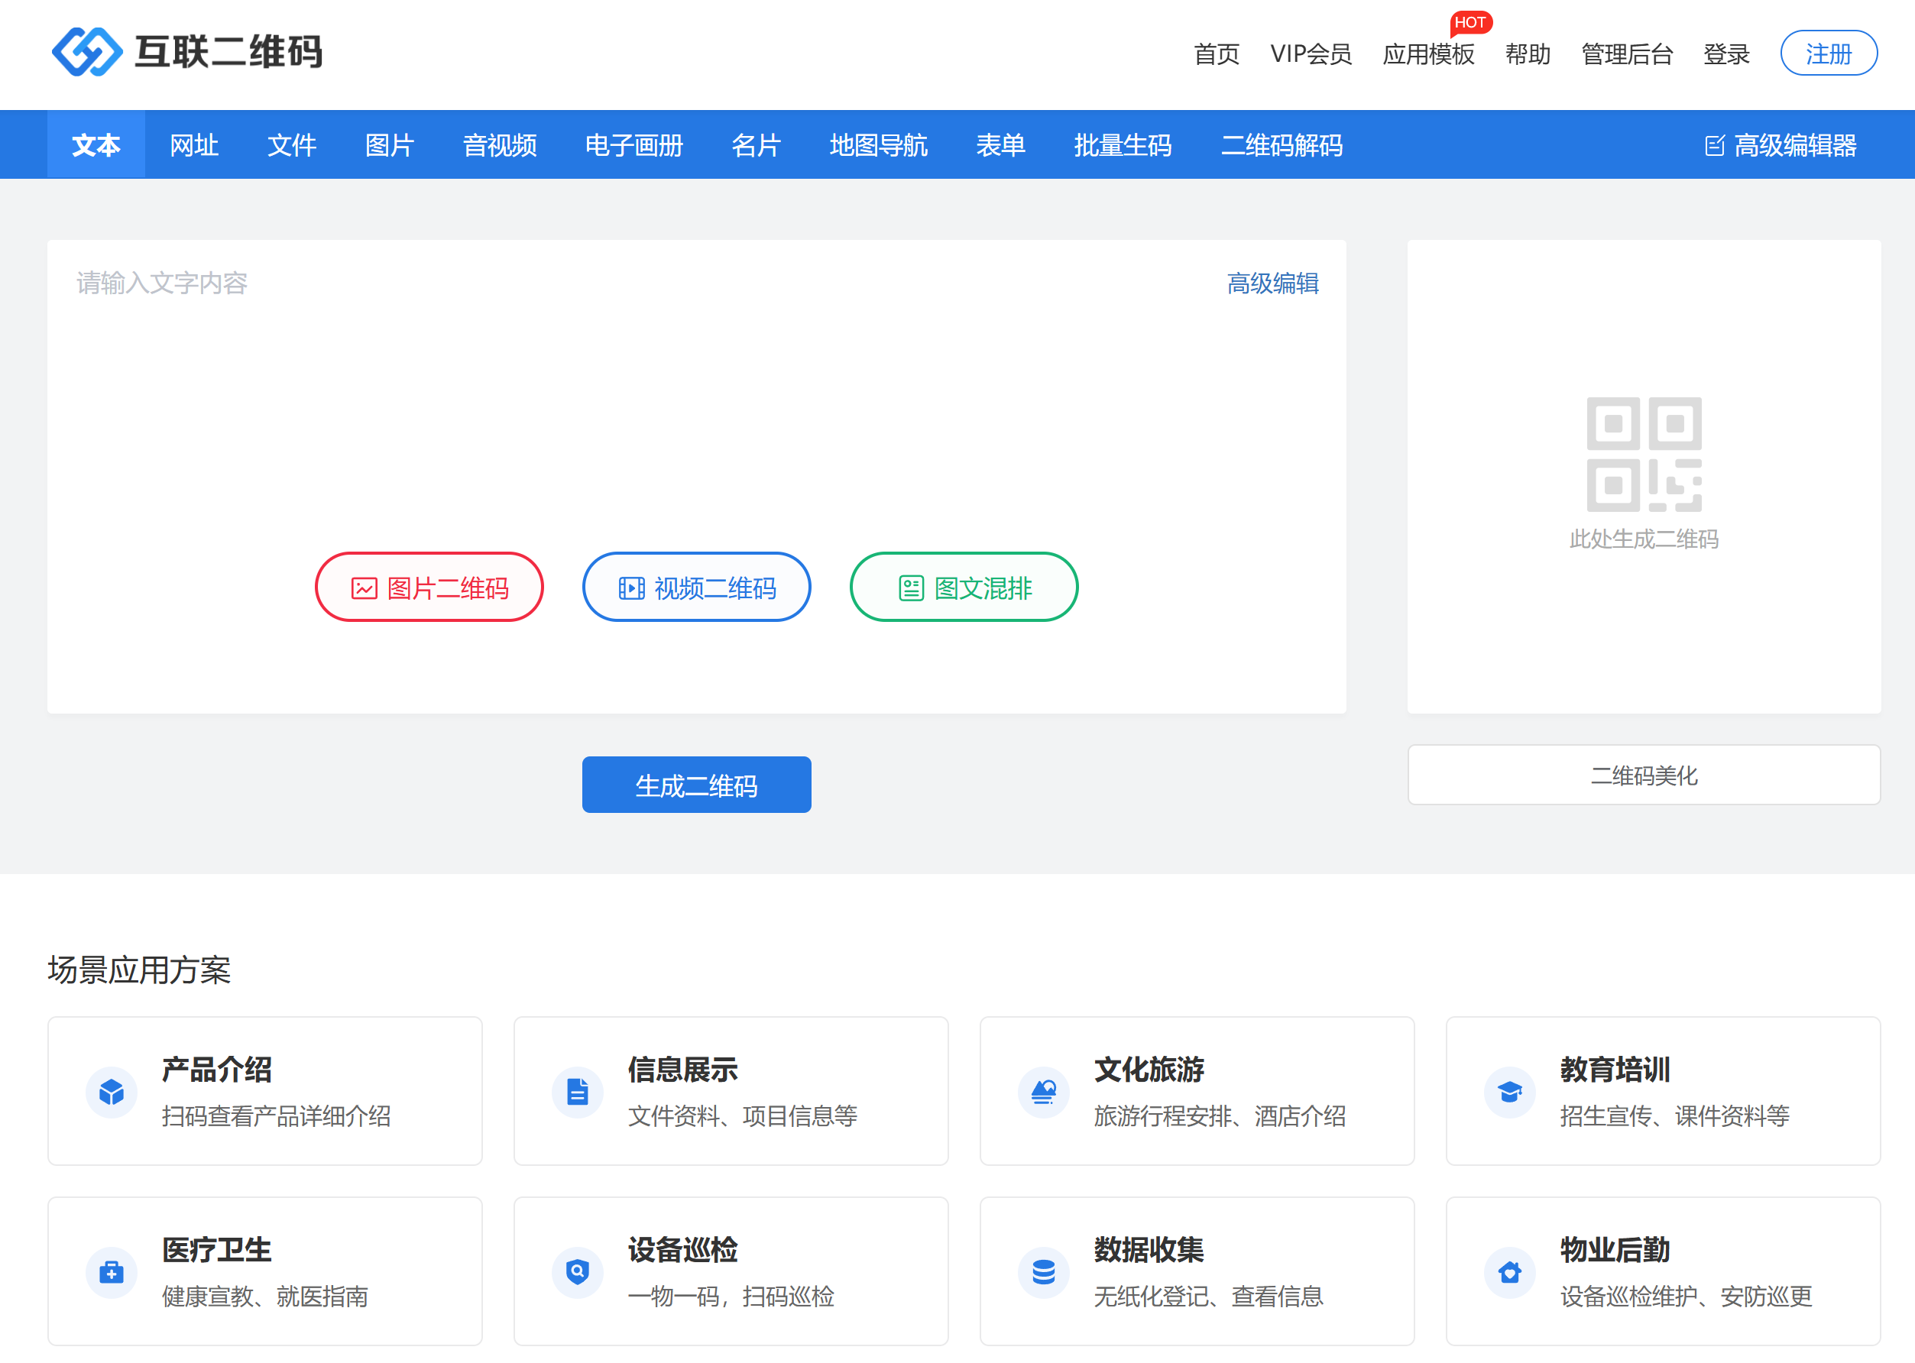1915x1363 pixels.
Task: Click the 信息展示 document icon
Action: coord(578,1092)
